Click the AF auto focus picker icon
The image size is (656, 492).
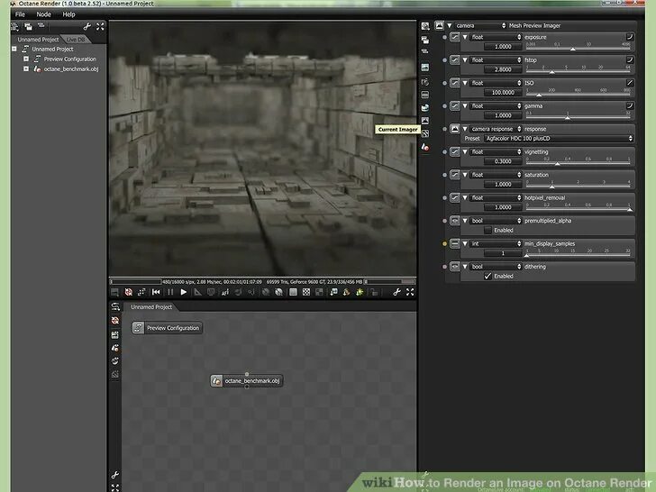pos(224,292)
